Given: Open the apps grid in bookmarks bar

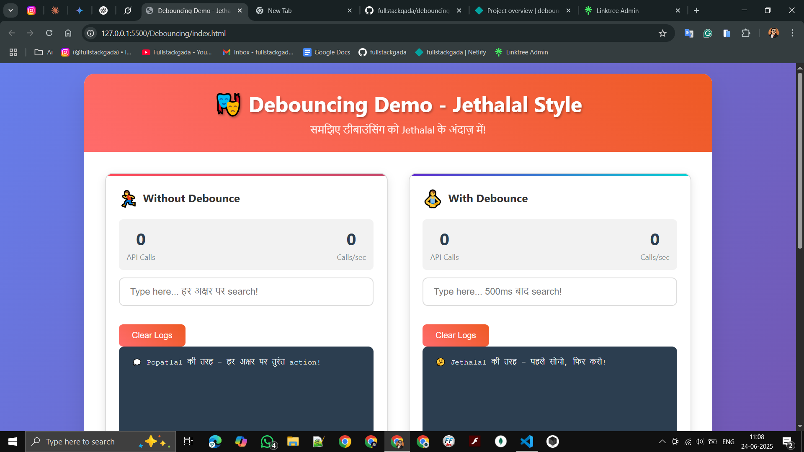Looking at the screenshot, I should pos(13,52).
